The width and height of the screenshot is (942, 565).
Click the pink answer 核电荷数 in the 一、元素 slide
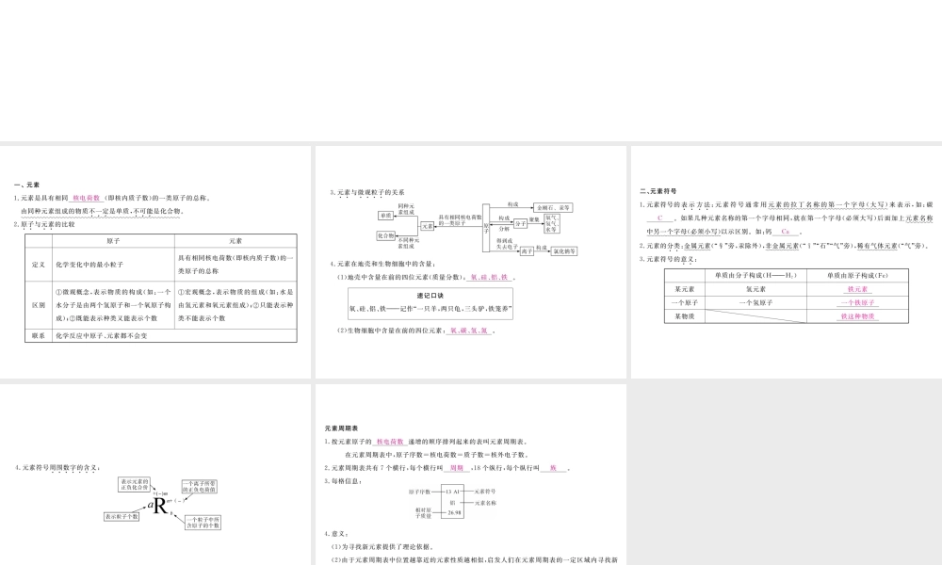click(87, 198)
